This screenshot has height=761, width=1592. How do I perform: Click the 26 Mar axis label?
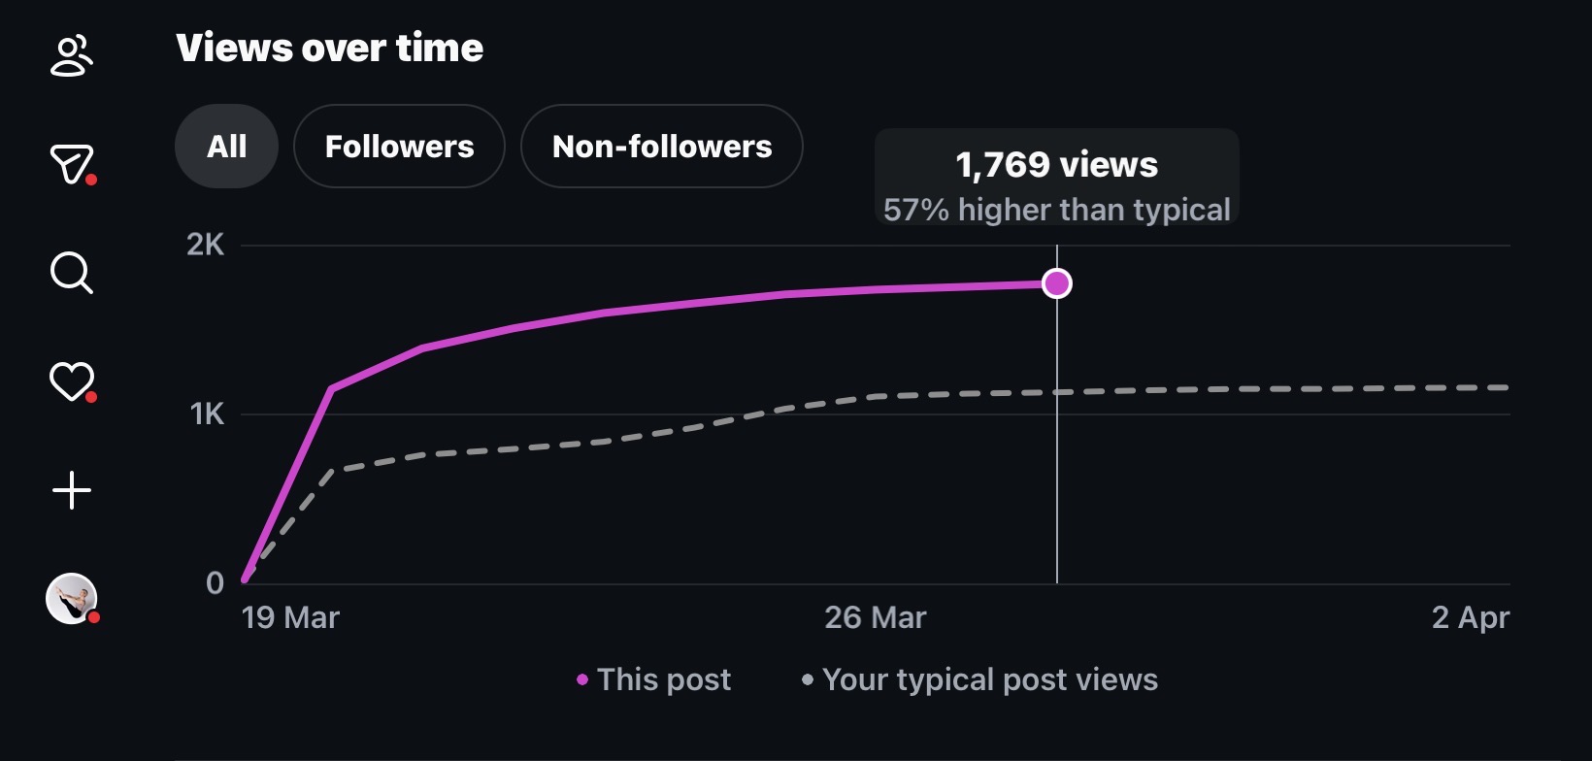pos(876,617)
